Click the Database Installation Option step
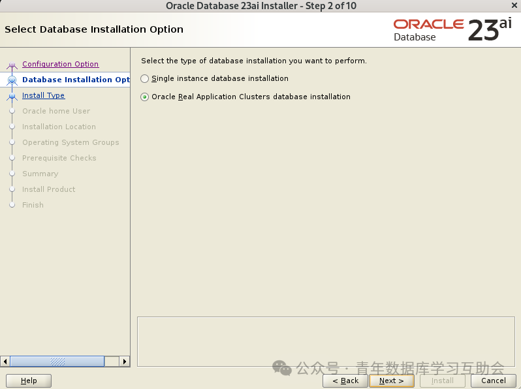 [x=76, y=80]
